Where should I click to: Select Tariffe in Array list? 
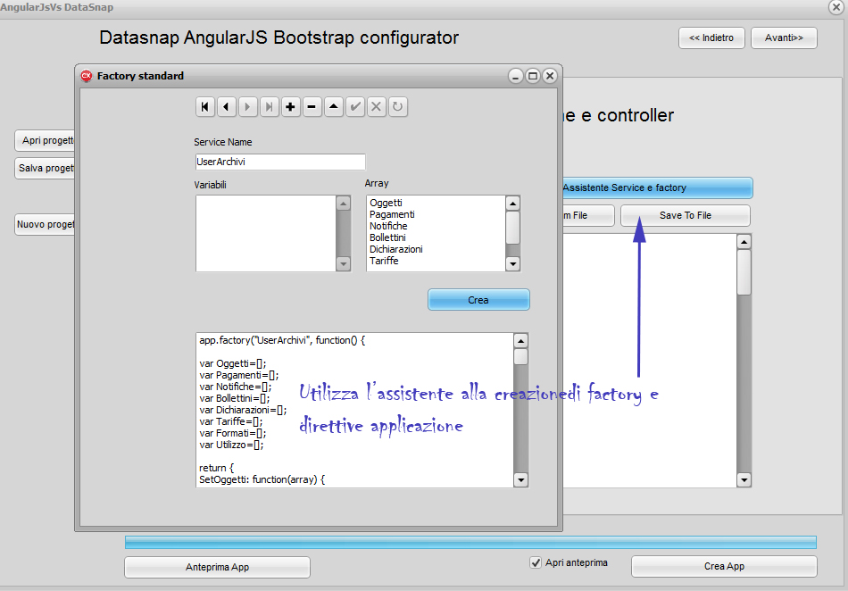click(384, 261)
